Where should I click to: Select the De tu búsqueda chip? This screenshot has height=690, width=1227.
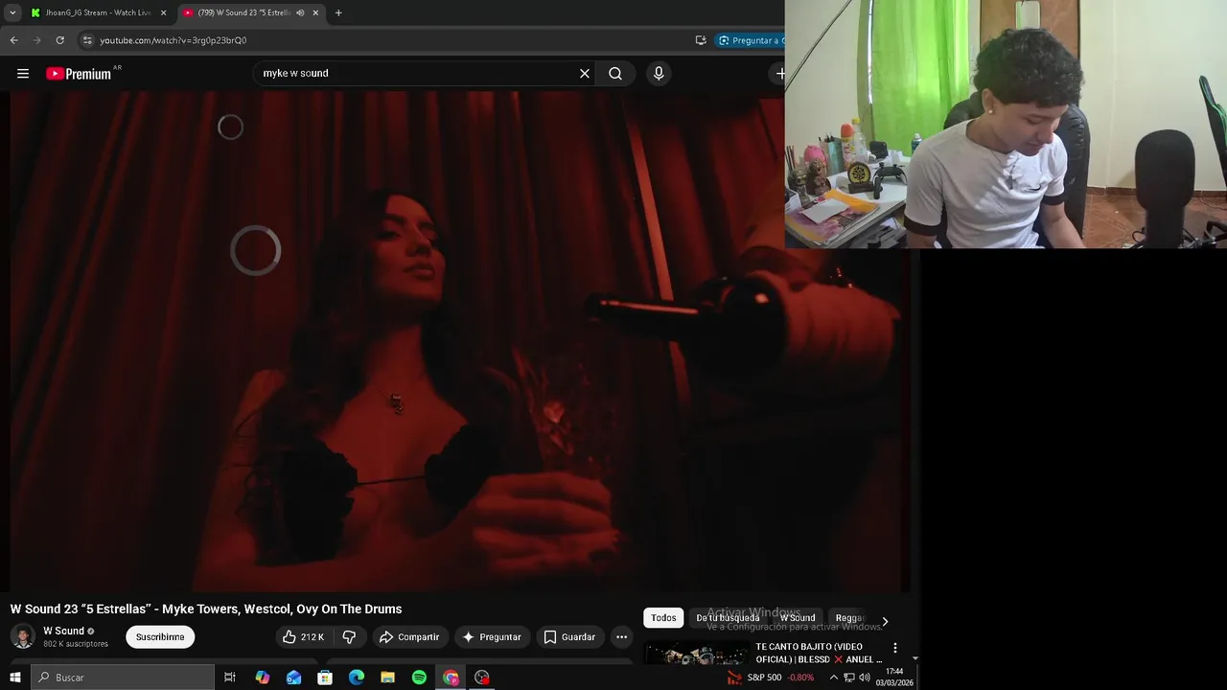click(728, 618)
